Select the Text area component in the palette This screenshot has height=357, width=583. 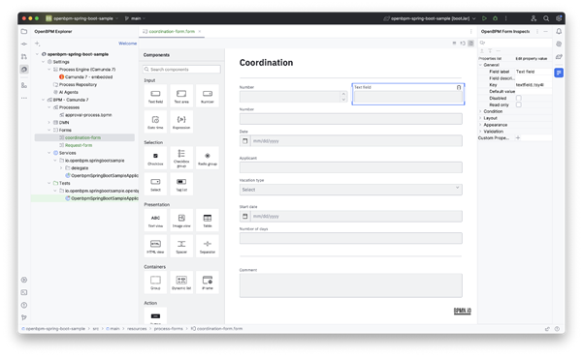[x=181, y=96]
